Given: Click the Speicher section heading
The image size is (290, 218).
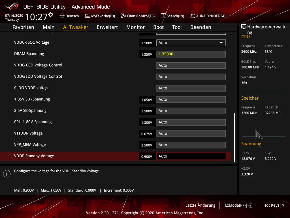Looking at the screenshot, I should click(250, 98).
